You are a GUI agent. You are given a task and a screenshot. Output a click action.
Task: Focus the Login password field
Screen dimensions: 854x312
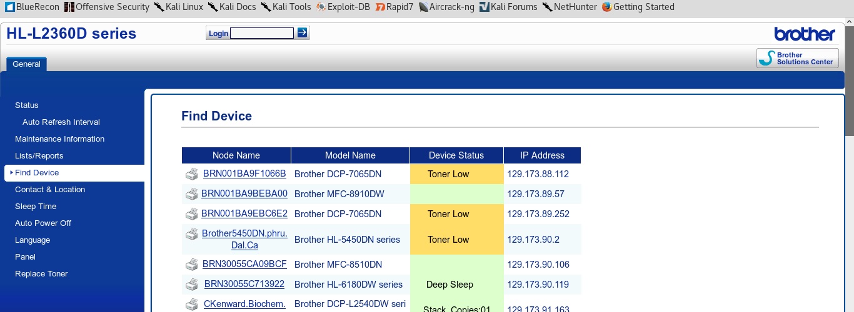[262, 34]
